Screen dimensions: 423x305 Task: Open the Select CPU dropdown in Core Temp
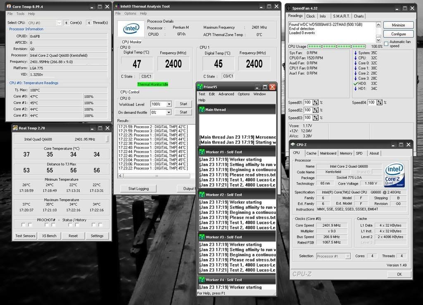tap(59, 23)
